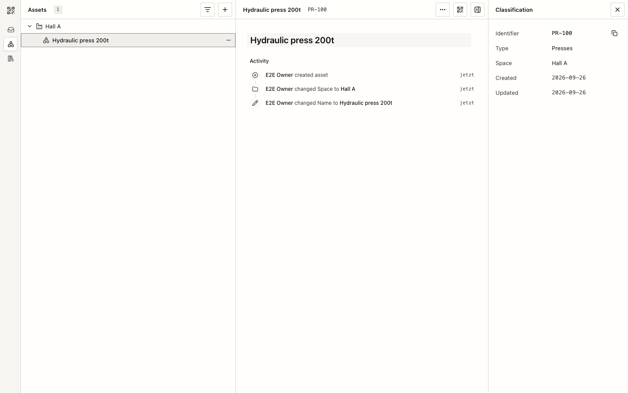Show QR code for asset PR-100
The height and width of the screenshot is (393, 628).
pos(460,10)
